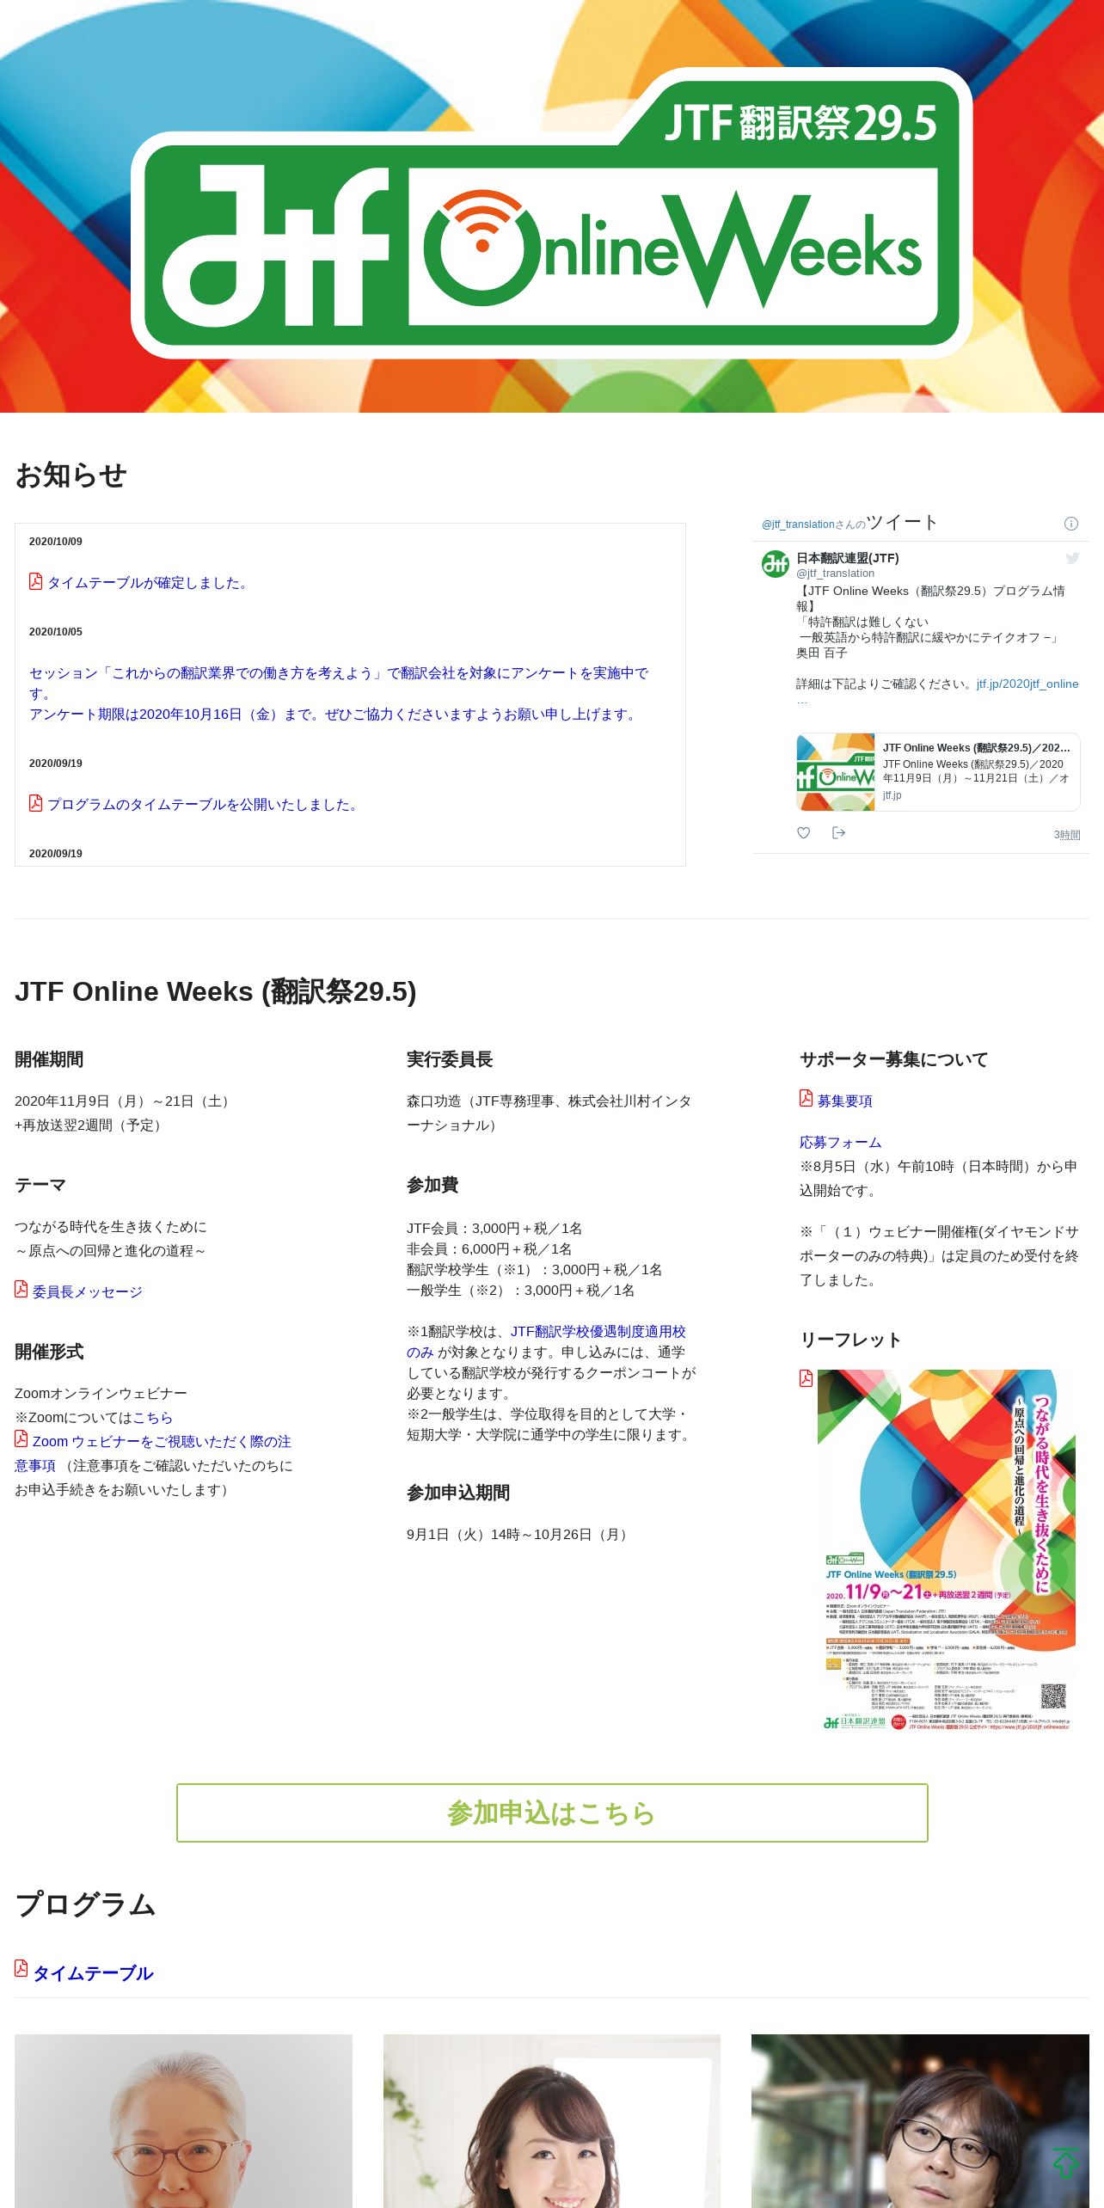Follow the jtf.jp/2020jtf_online link in tweet
Viewport: 1104px width, 2208px height.
1027,684
